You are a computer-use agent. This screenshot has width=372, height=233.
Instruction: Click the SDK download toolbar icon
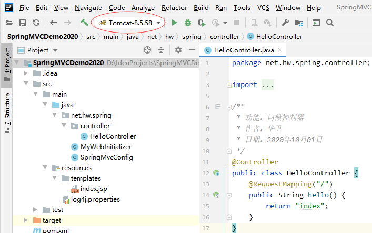268,23
